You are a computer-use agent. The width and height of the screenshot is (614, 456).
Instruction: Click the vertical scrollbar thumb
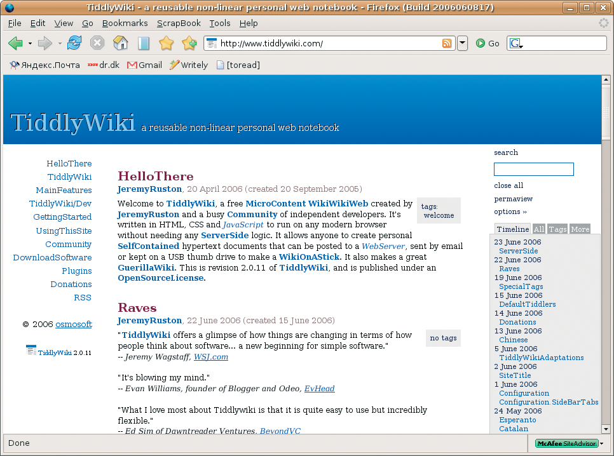tap(606, 112)
